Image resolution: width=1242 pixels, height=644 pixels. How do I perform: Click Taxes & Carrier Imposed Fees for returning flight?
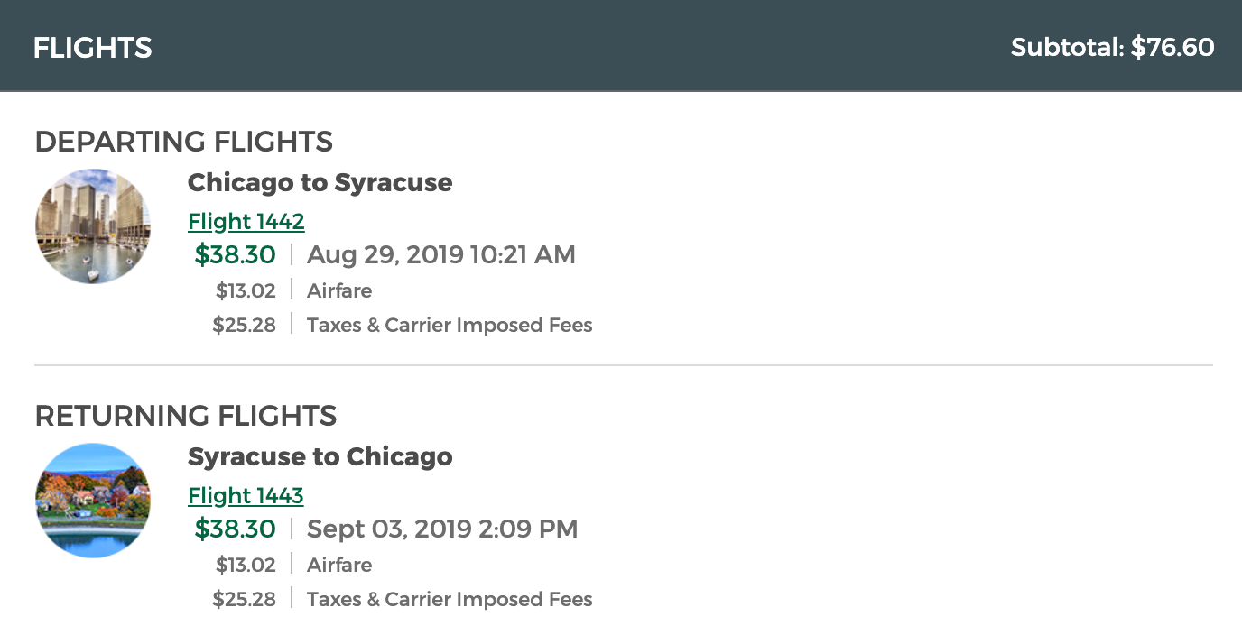pyautogui.click(x=450, y=599)
